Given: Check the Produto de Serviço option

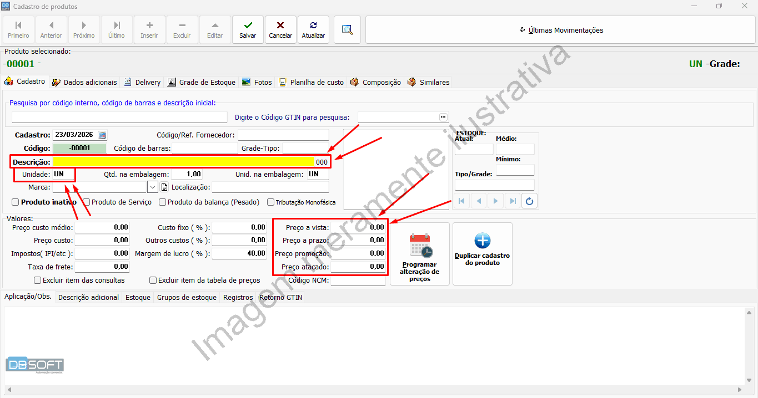Looking at the screenshot, I should click(87, 202).
